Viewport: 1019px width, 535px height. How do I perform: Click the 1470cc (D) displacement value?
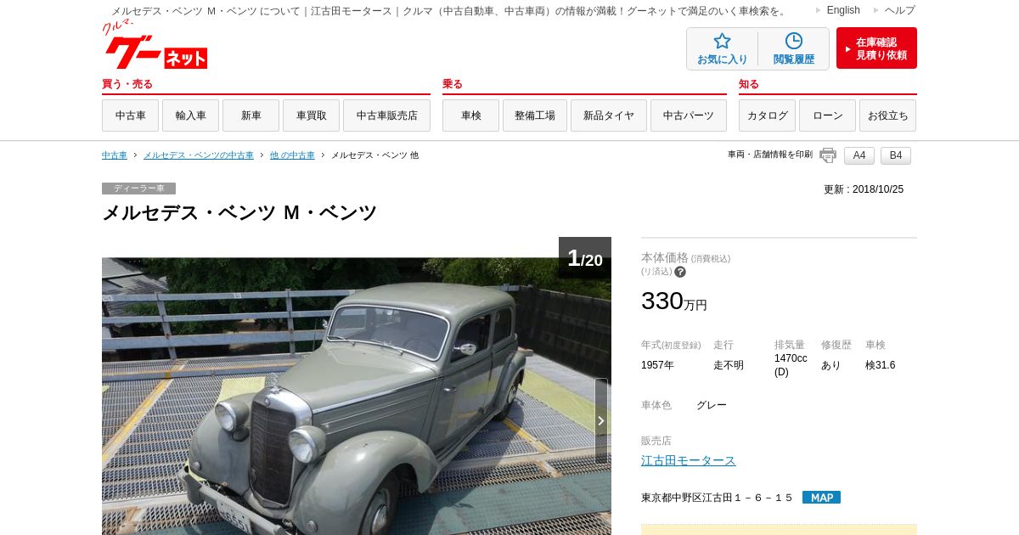pyautogui.click(x=791, y=365)
